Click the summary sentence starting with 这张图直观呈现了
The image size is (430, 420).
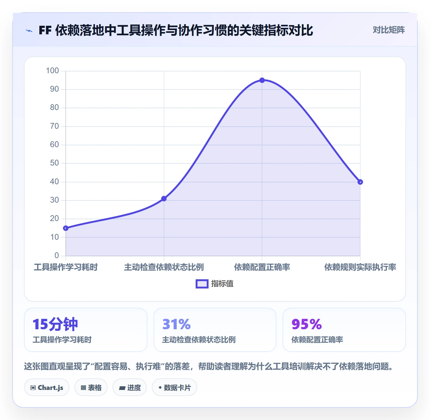point(209,366)
